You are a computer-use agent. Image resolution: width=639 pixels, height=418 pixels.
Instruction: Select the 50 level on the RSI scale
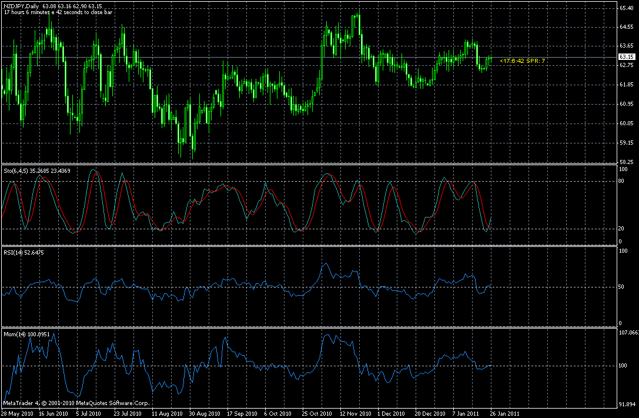[x=621, y=287]
